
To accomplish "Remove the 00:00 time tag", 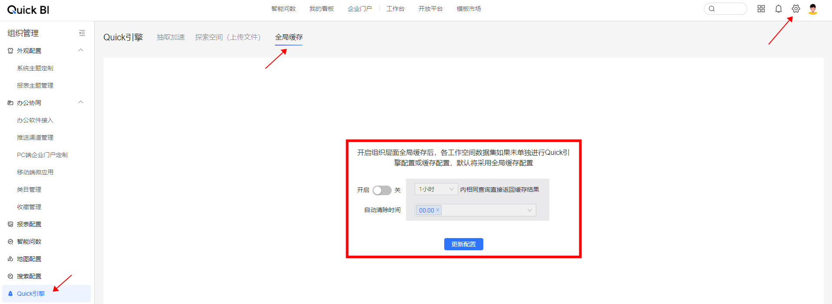I will (x=438, y=210).
